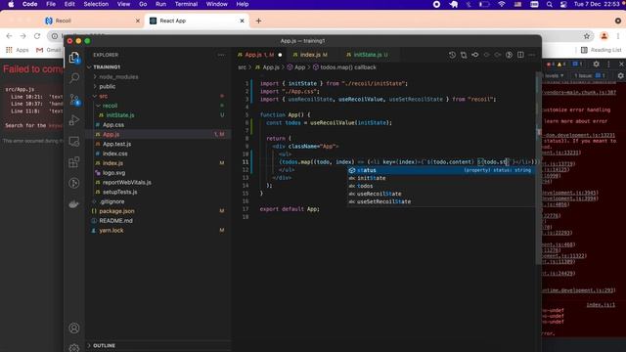Screen dimensions: 626x352
Task: Click the previous change arrow icon
Action: pyautogui.click(x=486, y=55)
